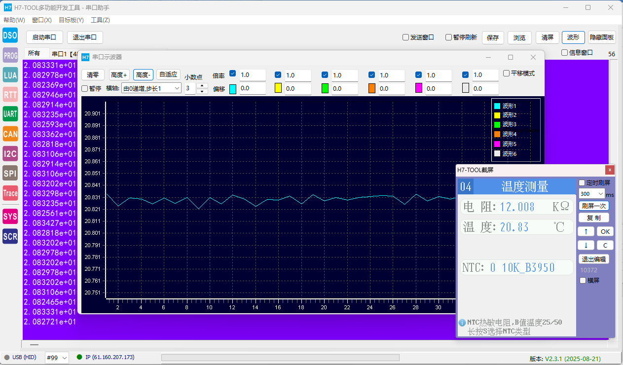Click the cyan waveform 1 color swatch
The height and width of the screenshot is (365, 623).
[233, 89]
